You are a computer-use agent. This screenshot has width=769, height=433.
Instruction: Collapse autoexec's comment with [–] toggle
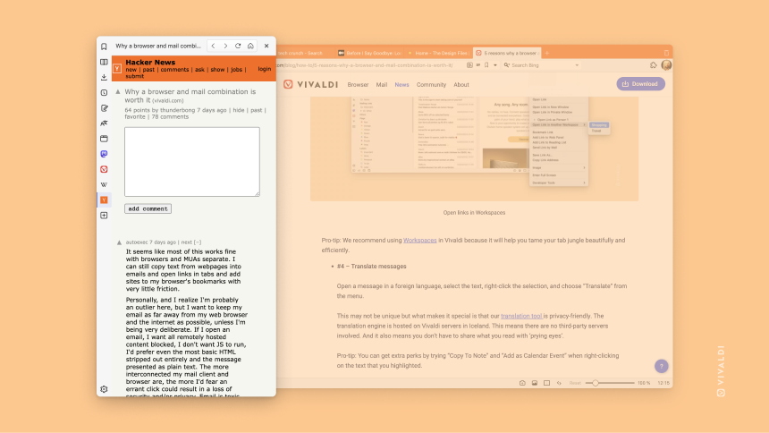coord(197,242)
